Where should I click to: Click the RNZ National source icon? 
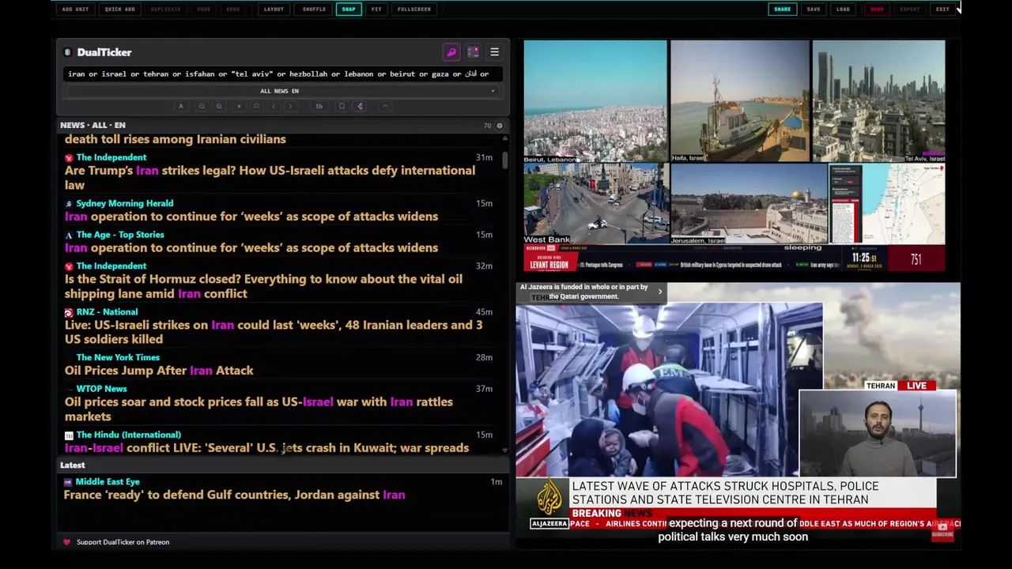tap(69, 312)
